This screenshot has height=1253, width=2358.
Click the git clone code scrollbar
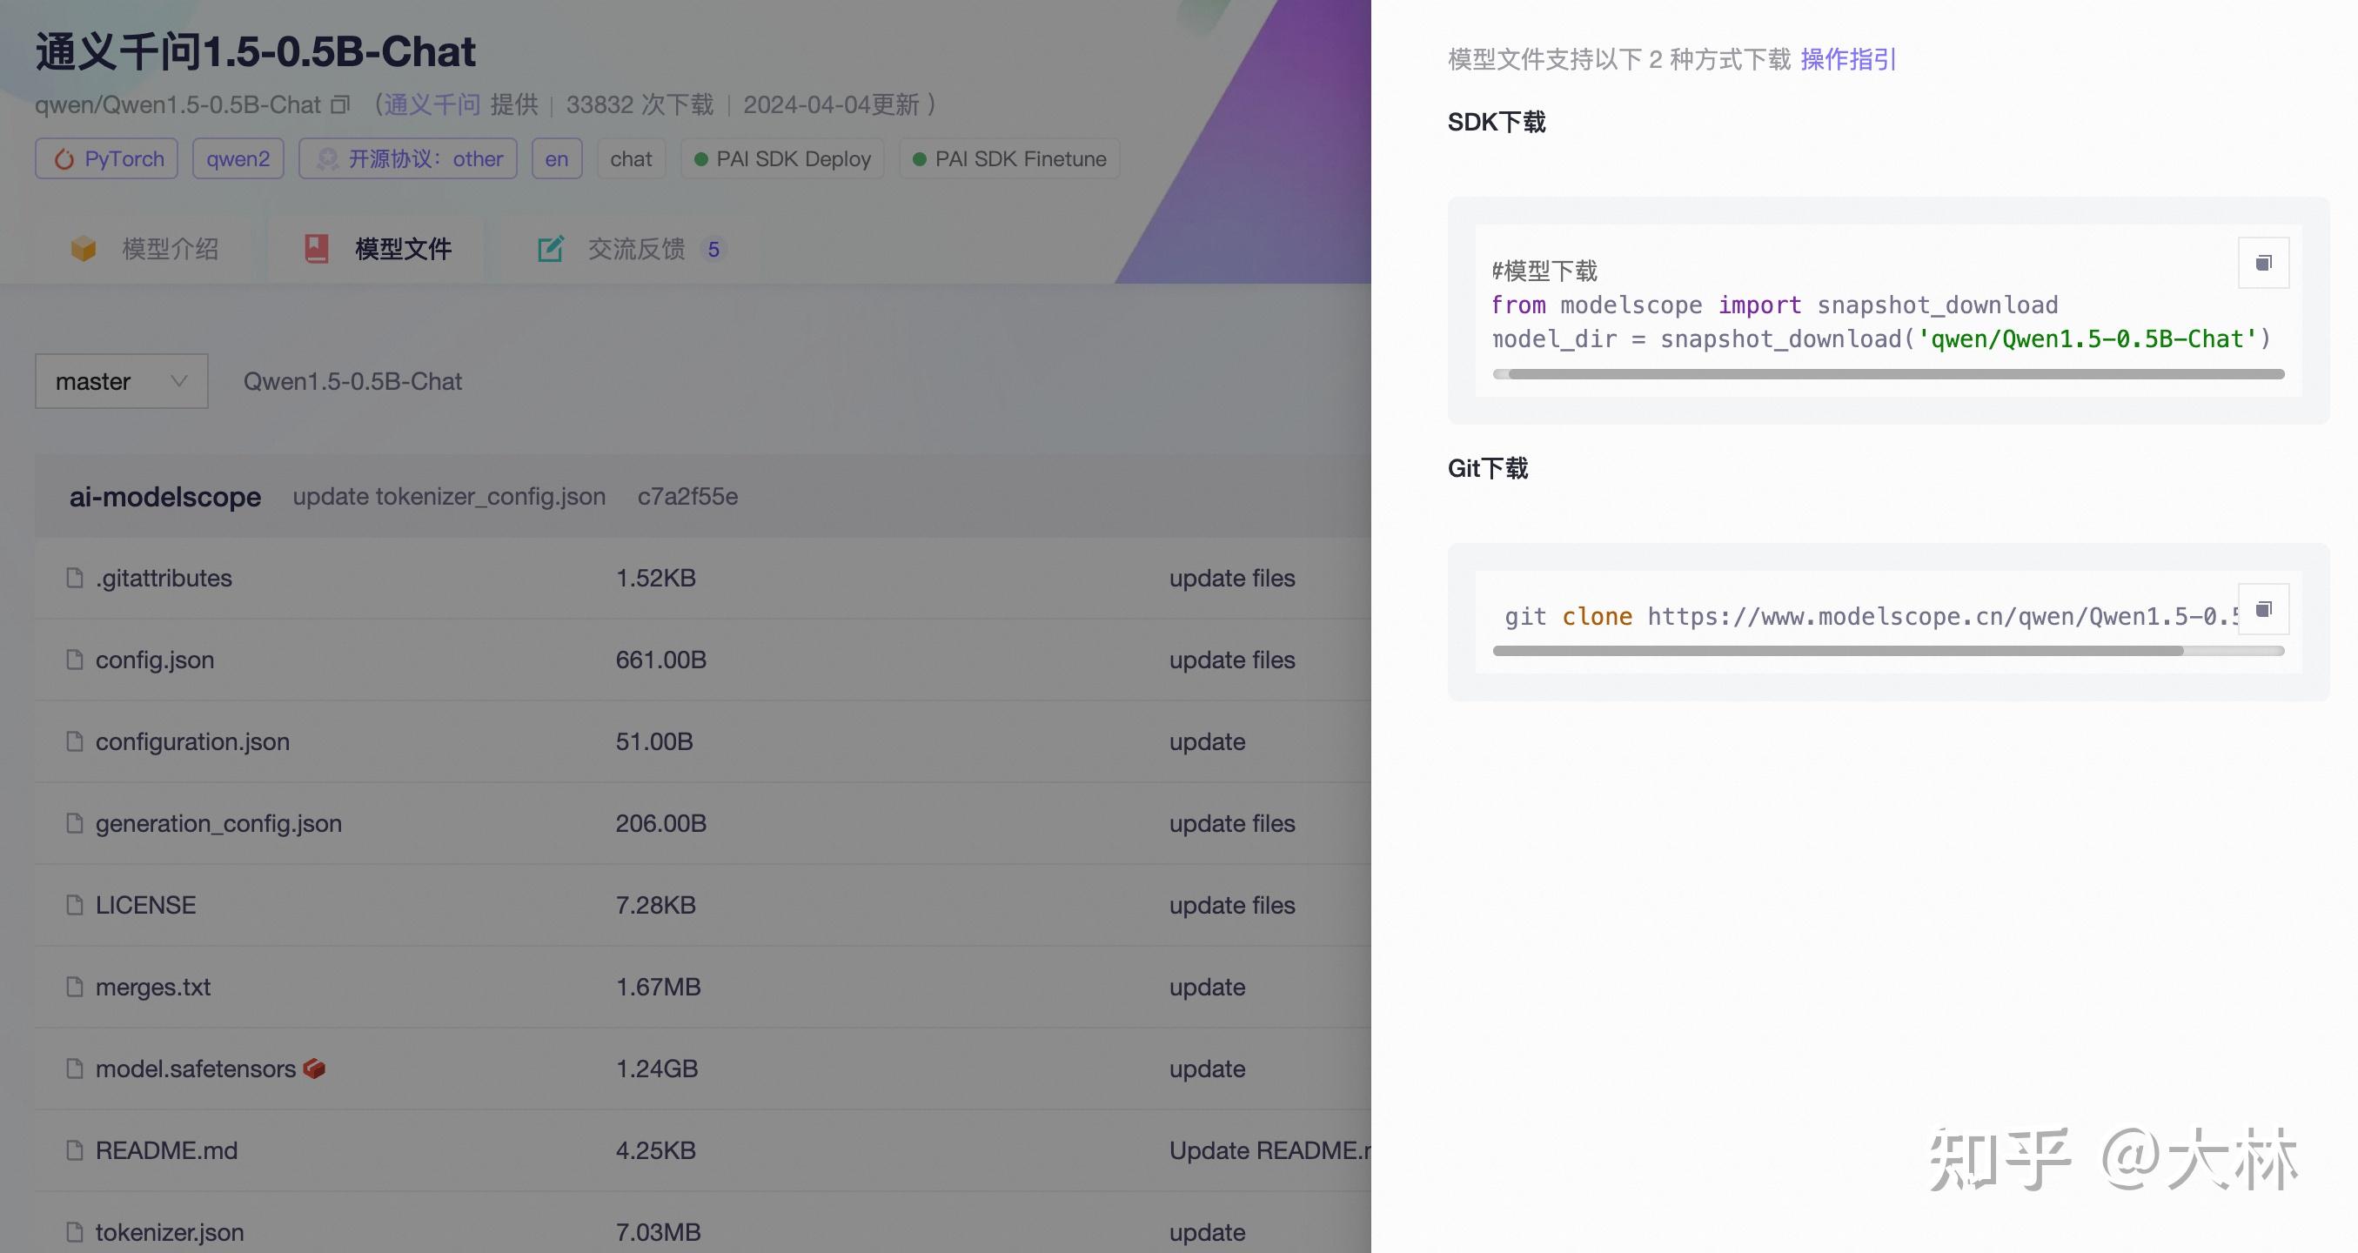point(1836,651)
